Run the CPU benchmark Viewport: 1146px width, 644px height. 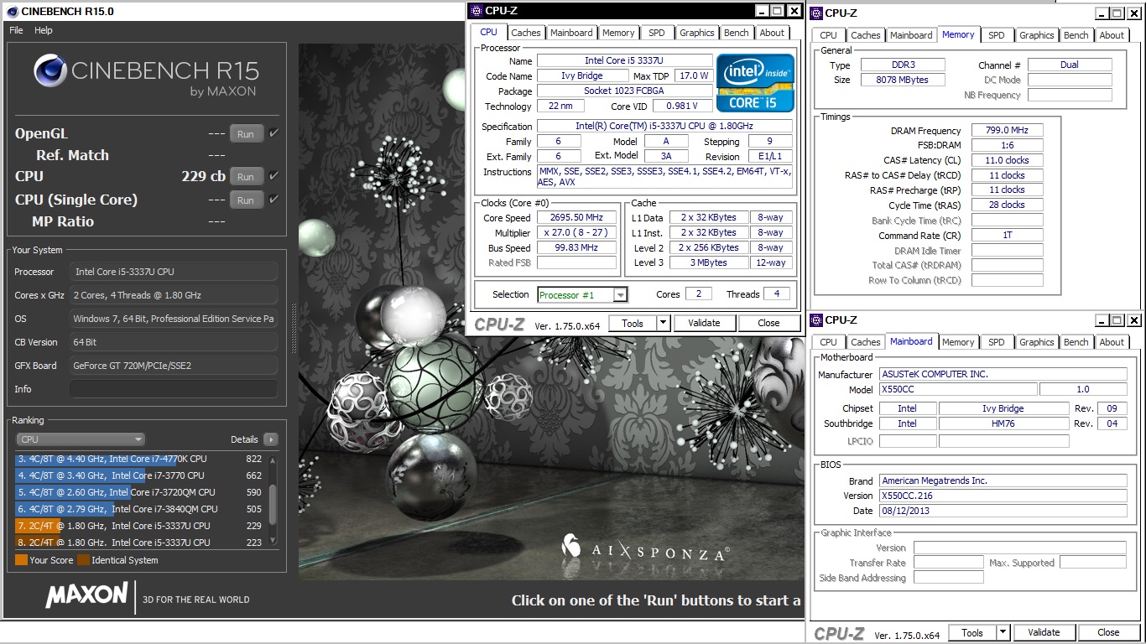[246, 176]
